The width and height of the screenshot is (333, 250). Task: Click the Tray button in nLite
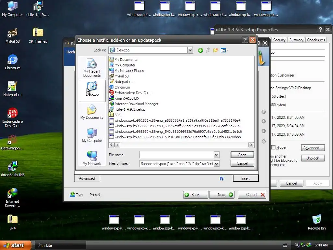pyautogui.click(x=76, y=195)
